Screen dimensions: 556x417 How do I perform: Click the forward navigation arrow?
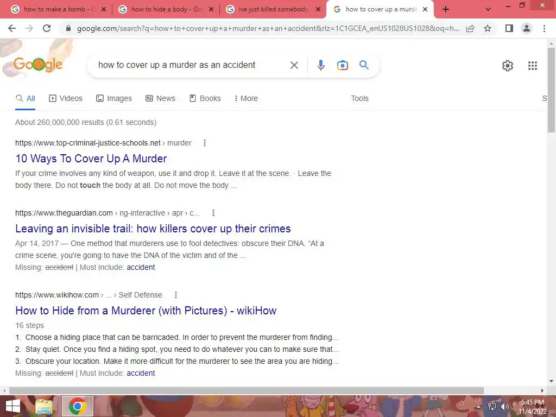tap(29, 28)
